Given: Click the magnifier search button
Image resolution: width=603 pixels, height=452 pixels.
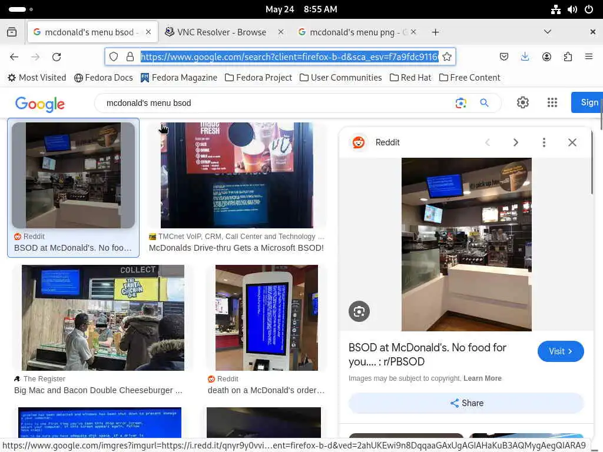Looking at the screenshot, I should 484,103.
